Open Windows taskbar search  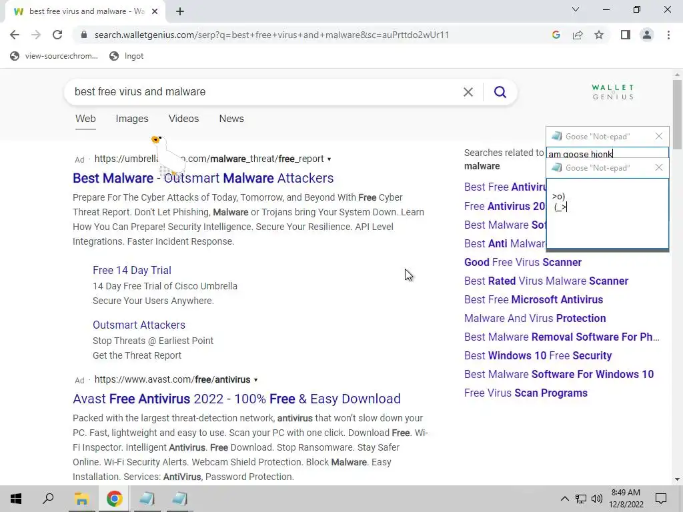tap(48, 499)
